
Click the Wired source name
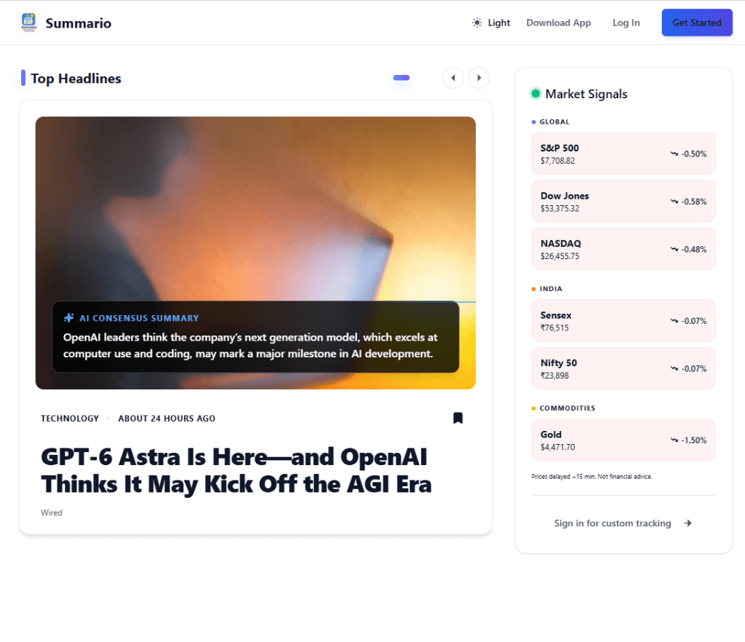(x=52, y=512)
